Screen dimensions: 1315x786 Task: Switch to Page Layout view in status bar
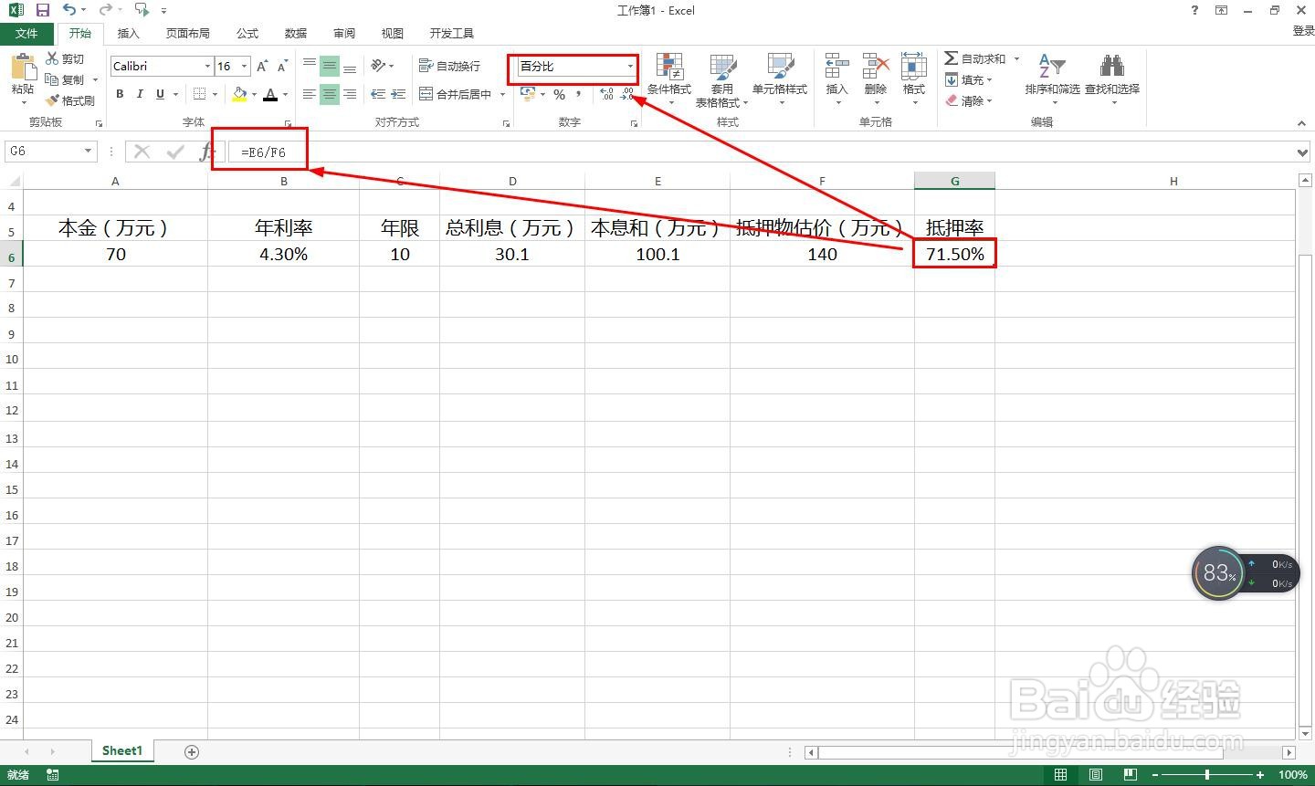[x=1096, y=775]
